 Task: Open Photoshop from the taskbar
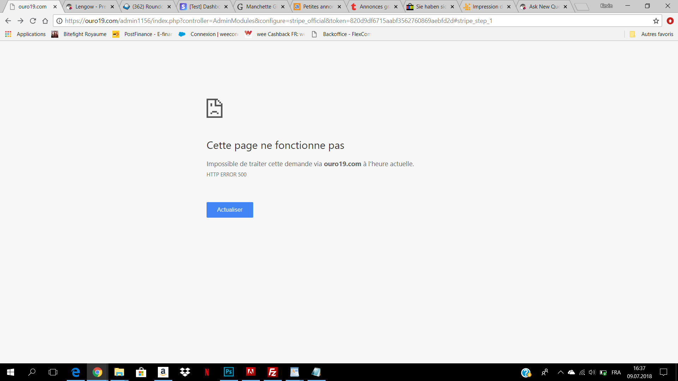pos(229,372)
